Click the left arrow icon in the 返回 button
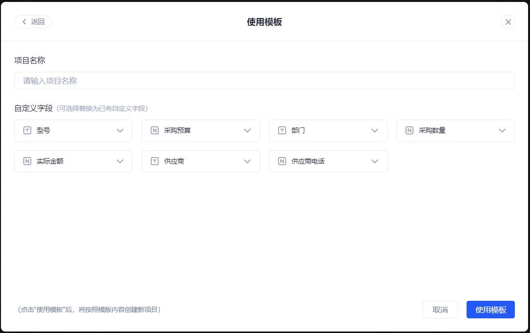This screenshot has height=333, width=530. pyautogui.click(x=24, y=21)
